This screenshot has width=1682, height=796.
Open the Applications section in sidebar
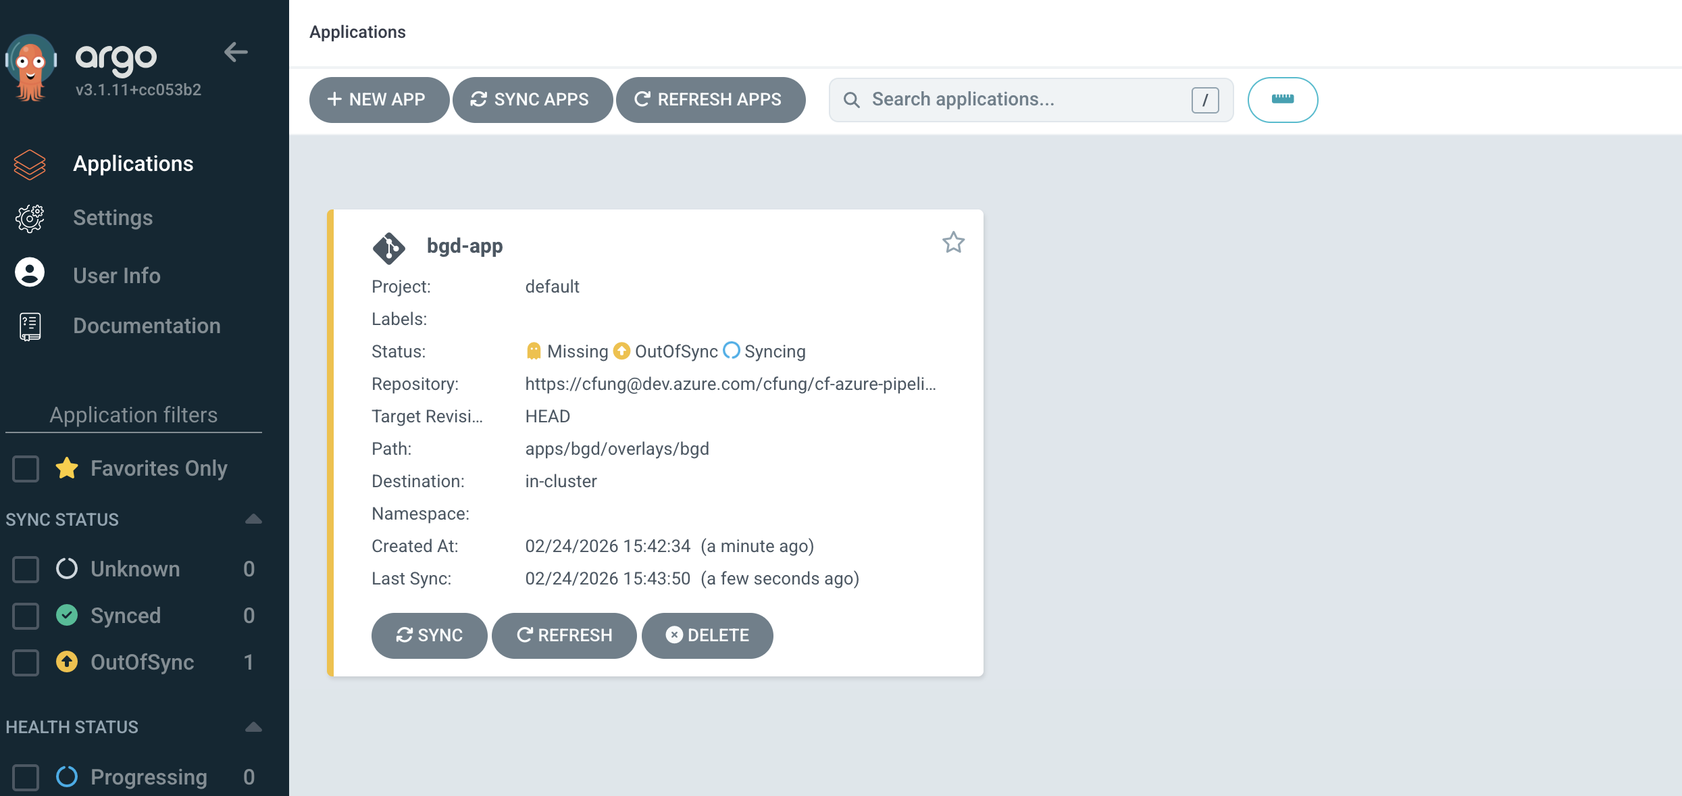click(x=133, y=164)
